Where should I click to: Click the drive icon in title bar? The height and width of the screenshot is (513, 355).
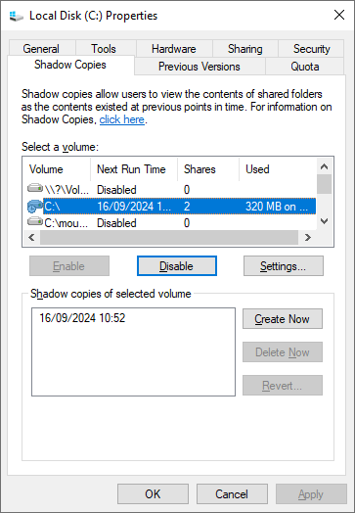click(17, 16)
